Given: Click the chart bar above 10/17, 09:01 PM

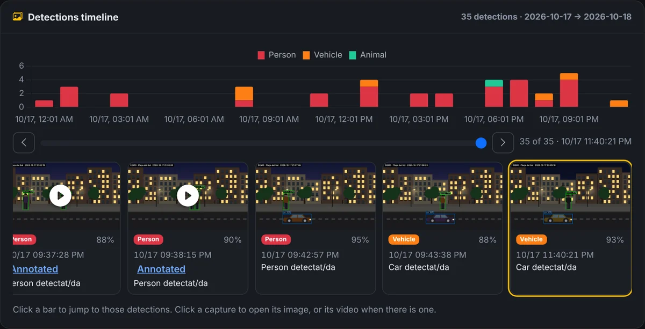Looking at the screenshot, I should (x=569, y=90).
